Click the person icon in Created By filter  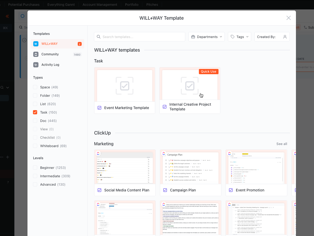(x=285, y=37)
